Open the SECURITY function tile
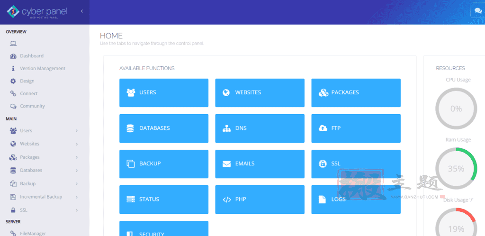This screenshot has height=236, width=485. [164, 228]
